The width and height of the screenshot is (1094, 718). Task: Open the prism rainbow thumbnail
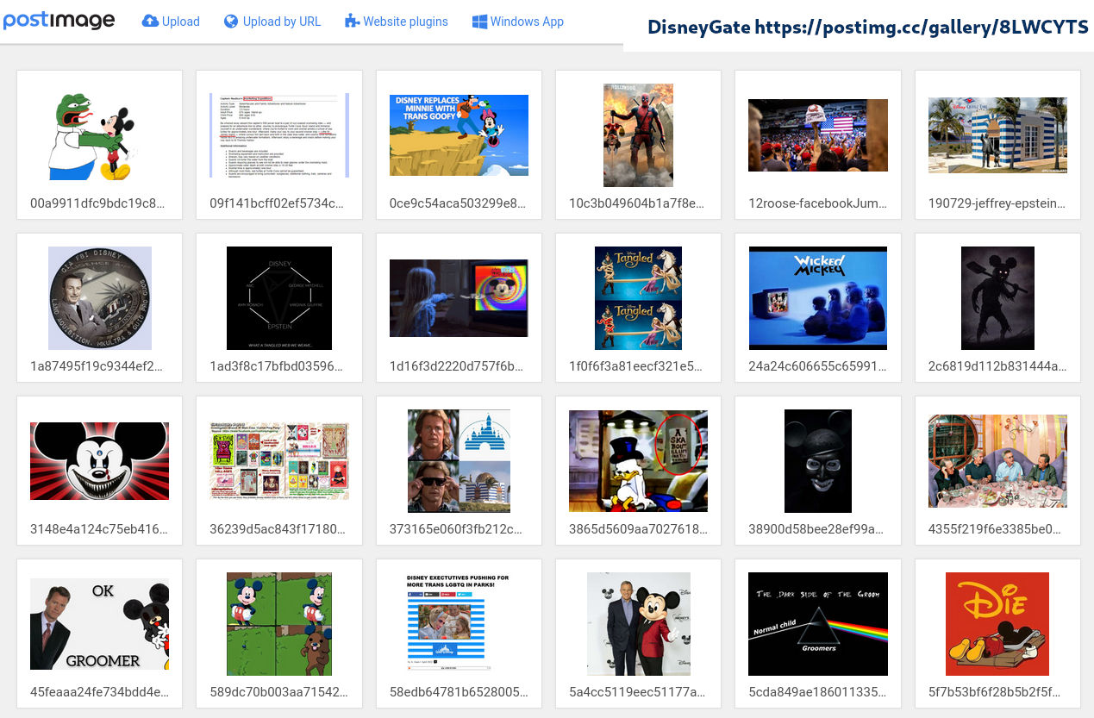[x=818, y=624]
